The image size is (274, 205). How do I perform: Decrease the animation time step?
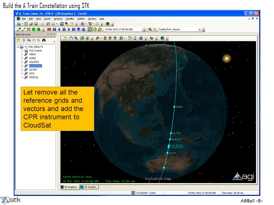pyautogui.click(x=79, y=29)
